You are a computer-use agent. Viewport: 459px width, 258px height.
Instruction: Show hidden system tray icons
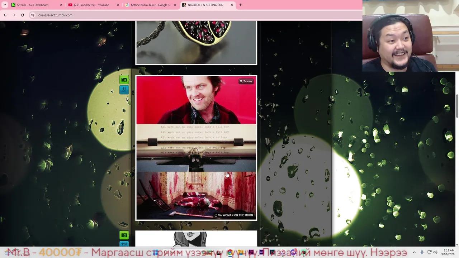click(x=414, y=252)
